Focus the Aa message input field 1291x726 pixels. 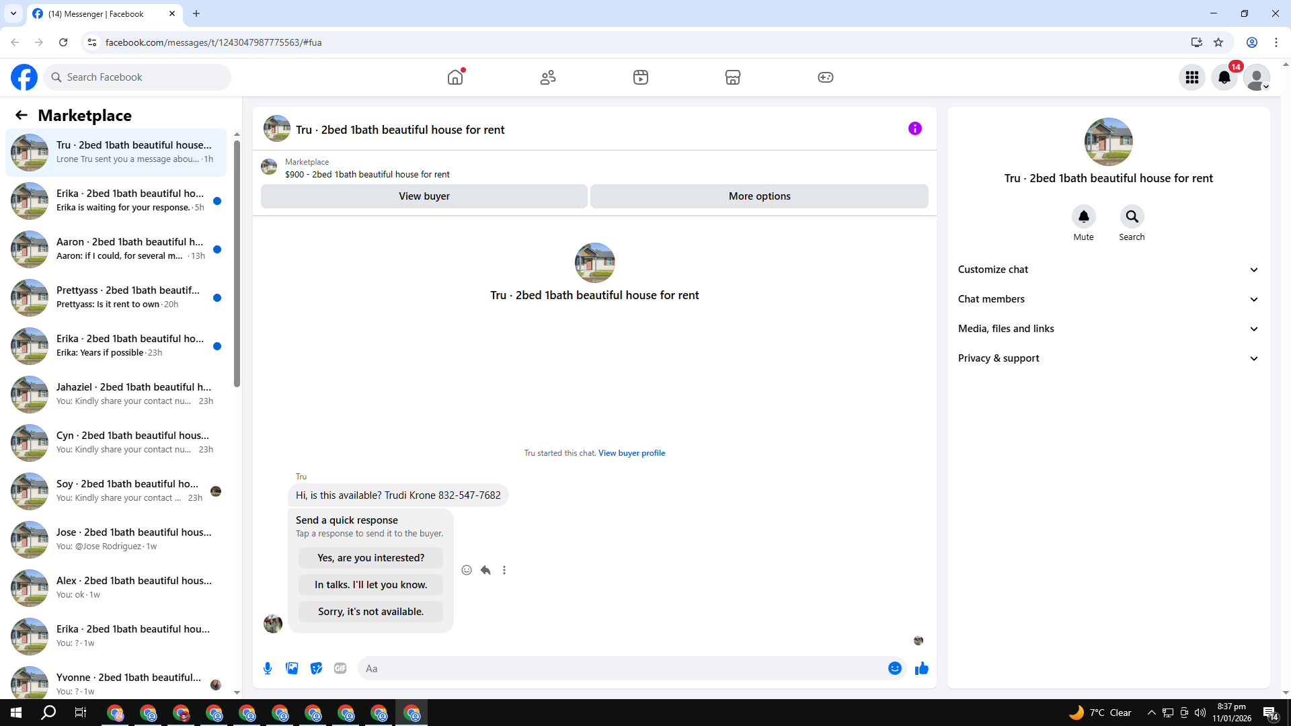pos(622,668)
